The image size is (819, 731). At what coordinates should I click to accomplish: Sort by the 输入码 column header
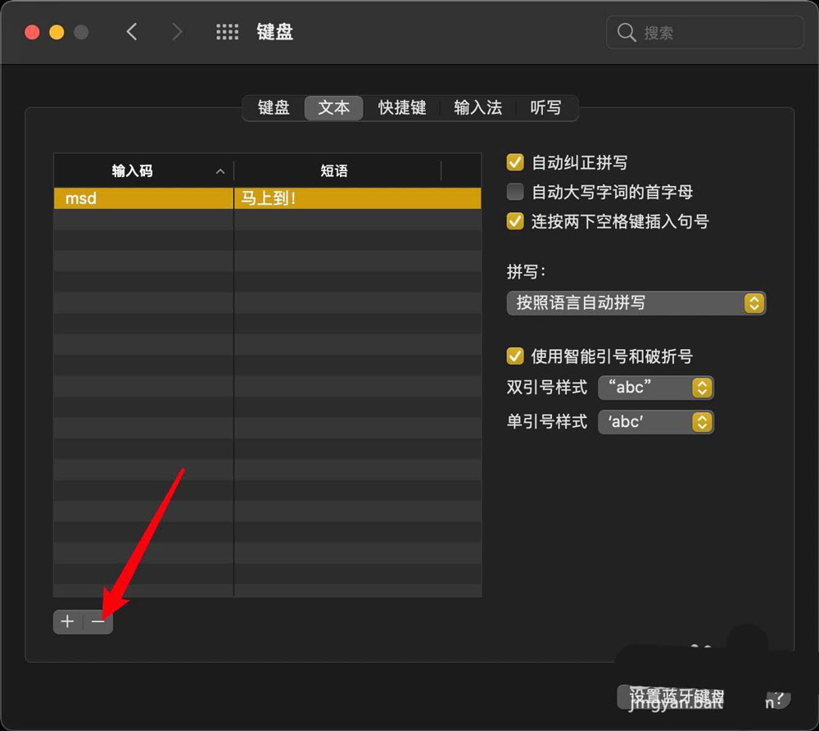(x=143, y=170)
